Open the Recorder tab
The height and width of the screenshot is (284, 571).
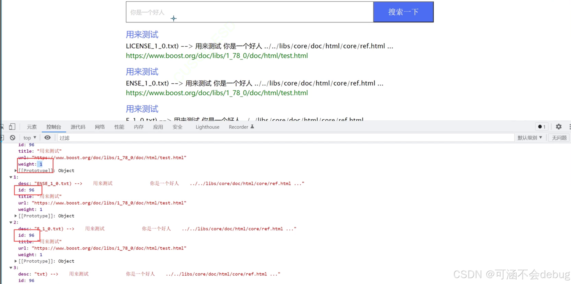tap(241, 127)
